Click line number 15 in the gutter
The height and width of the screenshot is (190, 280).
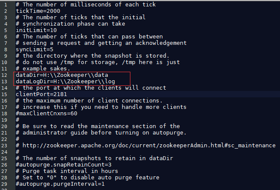click(4, 94)
